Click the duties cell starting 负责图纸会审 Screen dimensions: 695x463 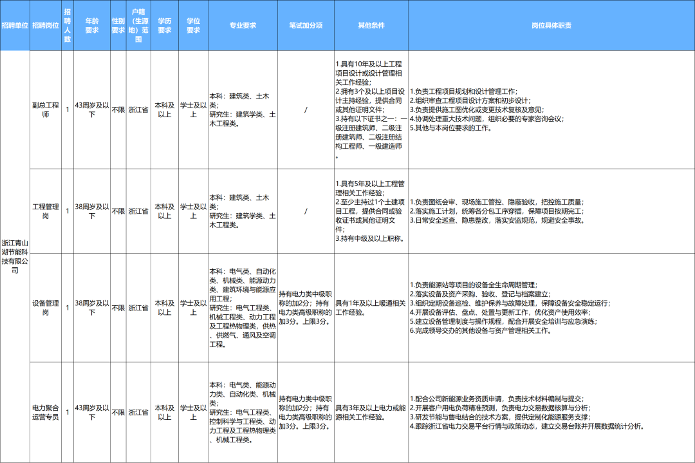coord(552,211)
